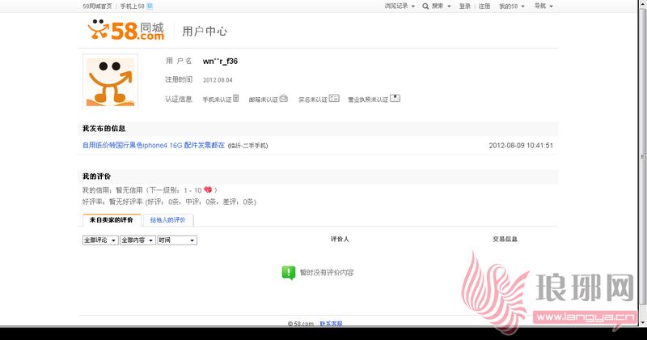Click the green exclamation notice icon
Viewport: 647px width, 340px height.
click(289, 273)
